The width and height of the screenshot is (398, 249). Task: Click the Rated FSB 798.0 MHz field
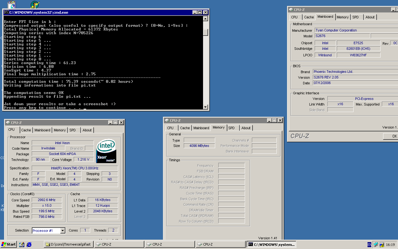click(x=47, y=217)
